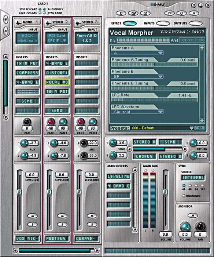Toggle the Monitor mute M button
This screenshot has height=257, width=214.
(x=193, y=216)
